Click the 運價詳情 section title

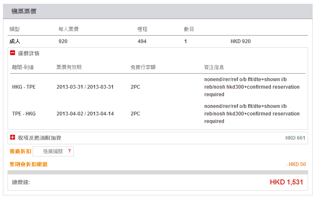[x=28, y=54]
